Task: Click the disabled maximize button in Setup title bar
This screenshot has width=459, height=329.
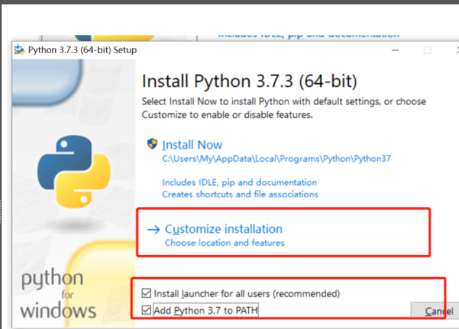Action: tap(427, 50)
